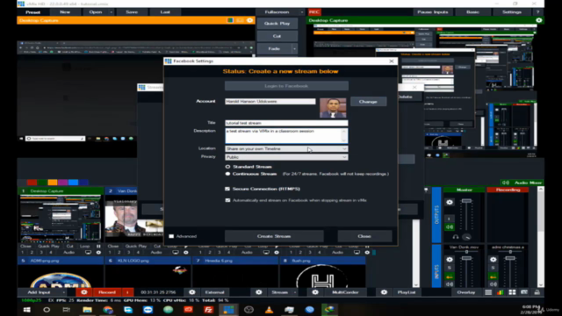Click the Cut transition button
Viewport: 562px width, 316px height.
[x=277, y=36]
